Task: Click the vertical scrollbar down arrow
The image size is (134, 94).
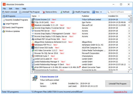Action: point(131,69)
